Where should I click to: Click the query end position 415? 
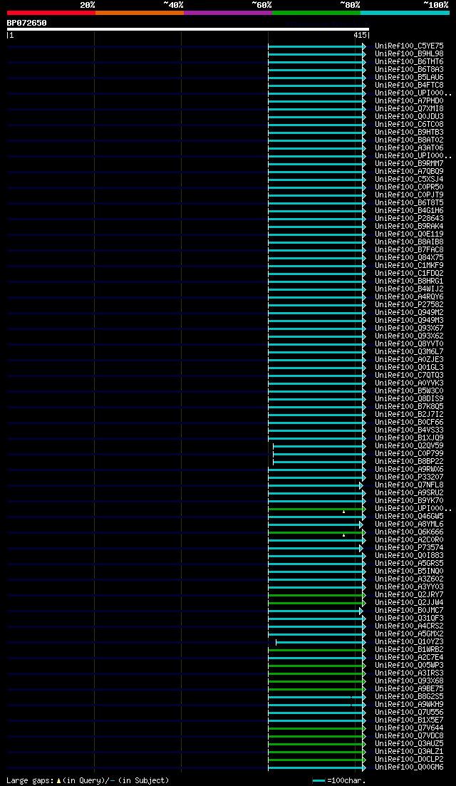click(360, 36)
